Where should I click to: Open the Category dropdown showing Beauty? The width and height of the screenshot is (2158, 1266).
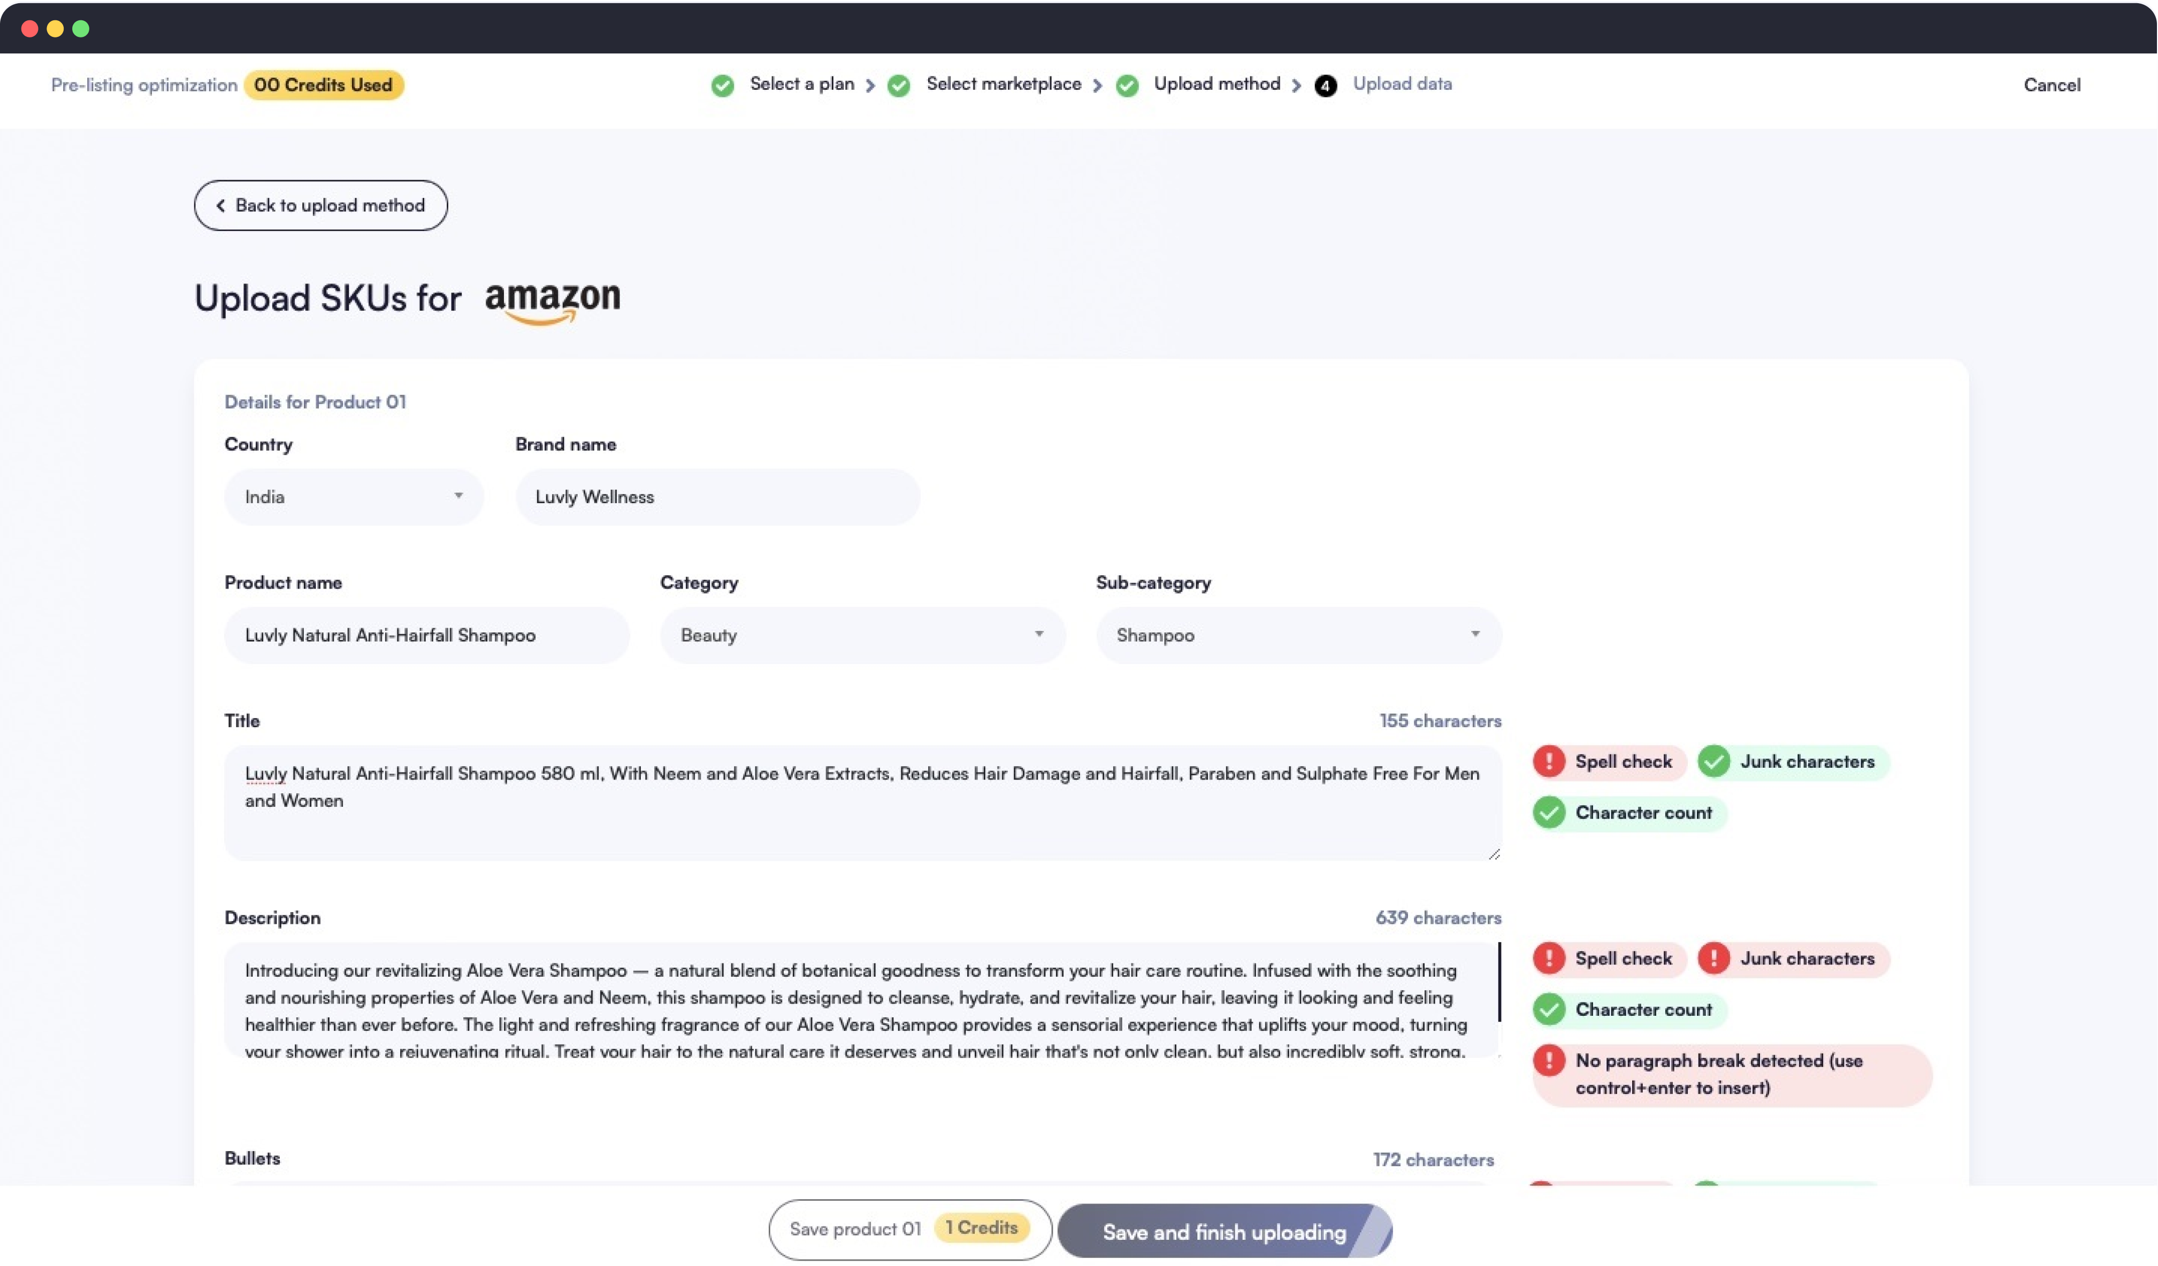[862, 635]
